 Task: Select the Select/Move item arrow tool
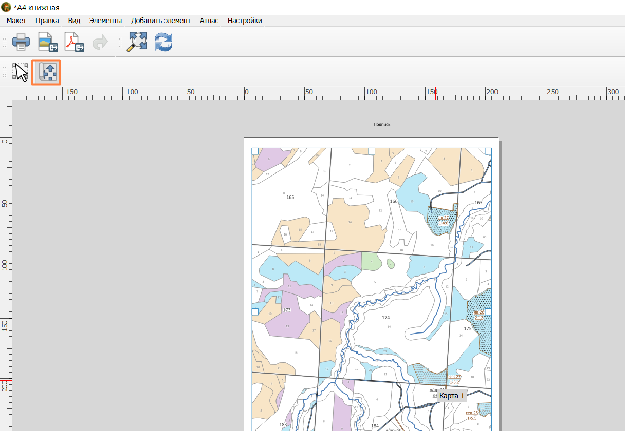[21, 72]
